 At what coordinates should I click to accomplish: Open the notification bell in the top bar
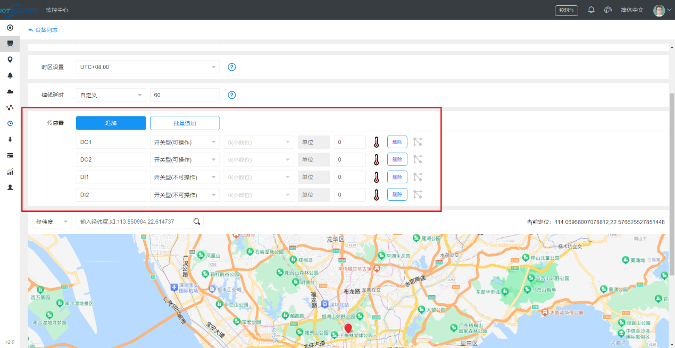[591, 10]
